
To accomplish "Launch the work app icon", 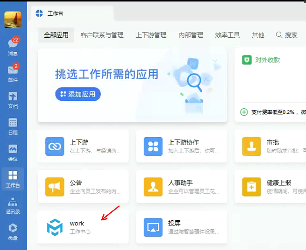I will pyautogui.click(x=54, y=227).
